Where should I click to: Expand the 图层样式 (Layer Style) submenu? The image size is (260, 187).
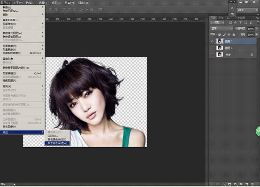coord(23,24)
